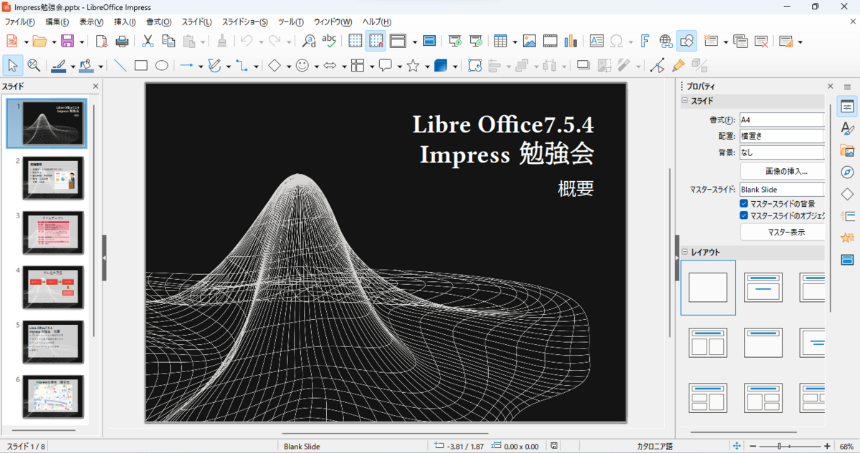The image size is (860, 453).
Task: Click the Edit Points icon
Action: click(658, 66)
